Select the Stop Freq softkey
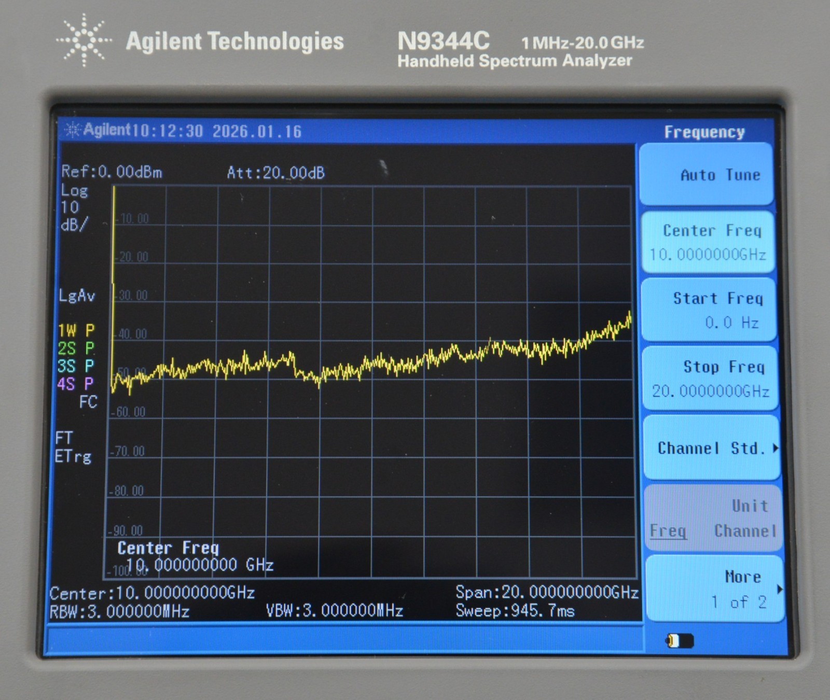The height and width of the screenshot is (700, 830). 710,379
